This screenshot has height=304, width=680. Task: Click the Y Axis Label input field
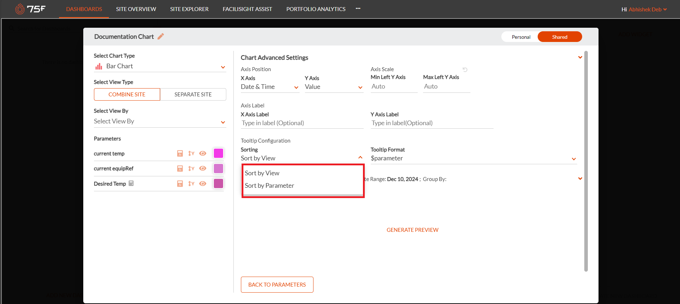pos(432,123)
